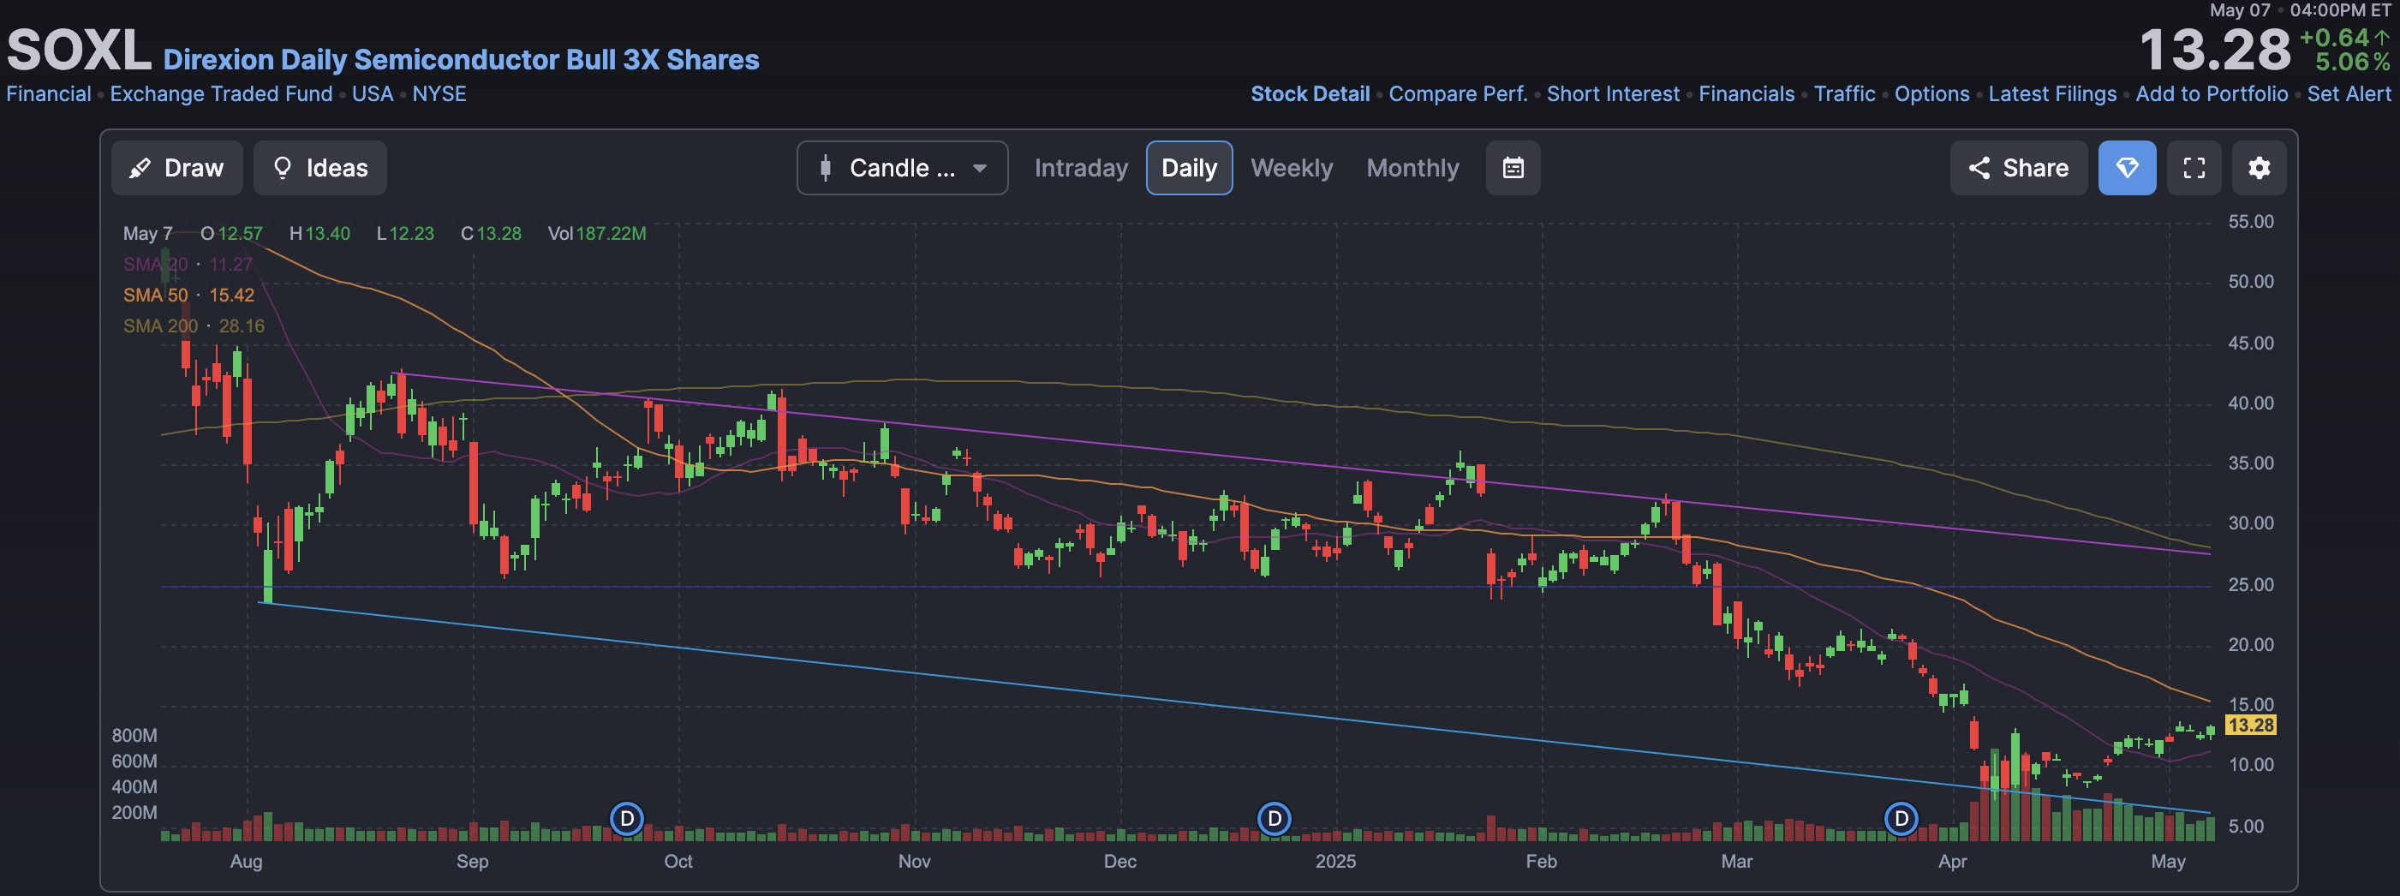Open Short Interest link
This screenshot has width=2400, height=896.
tap(1613, 94)
